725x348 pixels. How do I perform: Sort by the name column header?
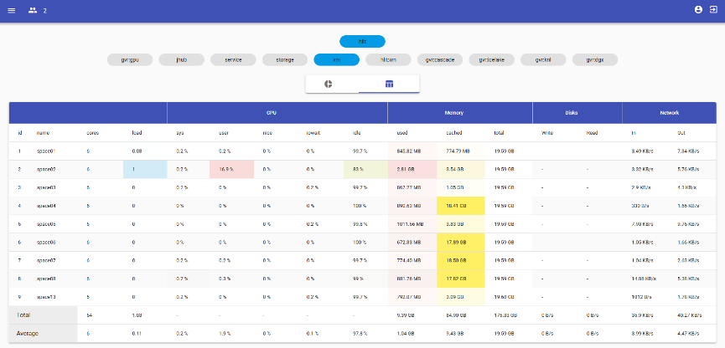[x=44, y=132]
